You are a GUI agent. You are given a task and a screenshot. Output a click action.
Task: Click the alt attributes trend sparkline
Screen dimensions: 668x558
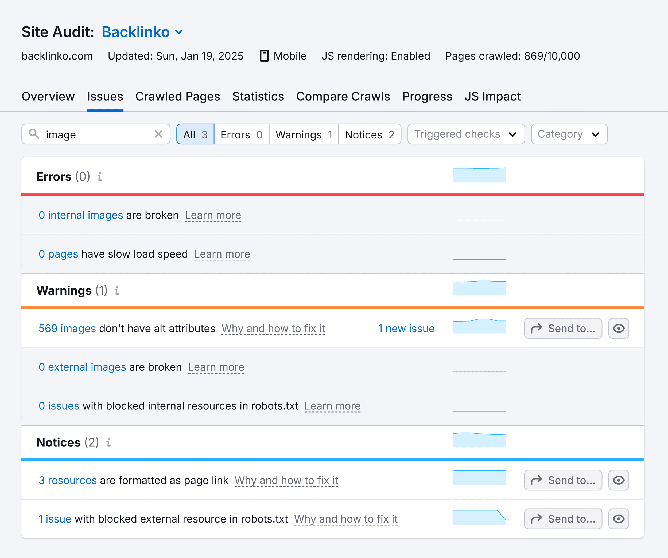coord(479,326)
